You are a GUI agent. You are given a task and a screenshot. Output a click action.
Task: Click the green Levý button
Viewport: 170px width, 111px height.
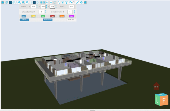(x=43, y=16)
